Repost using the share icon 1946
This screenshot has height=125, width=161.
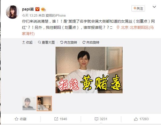[x=61, y=119]
